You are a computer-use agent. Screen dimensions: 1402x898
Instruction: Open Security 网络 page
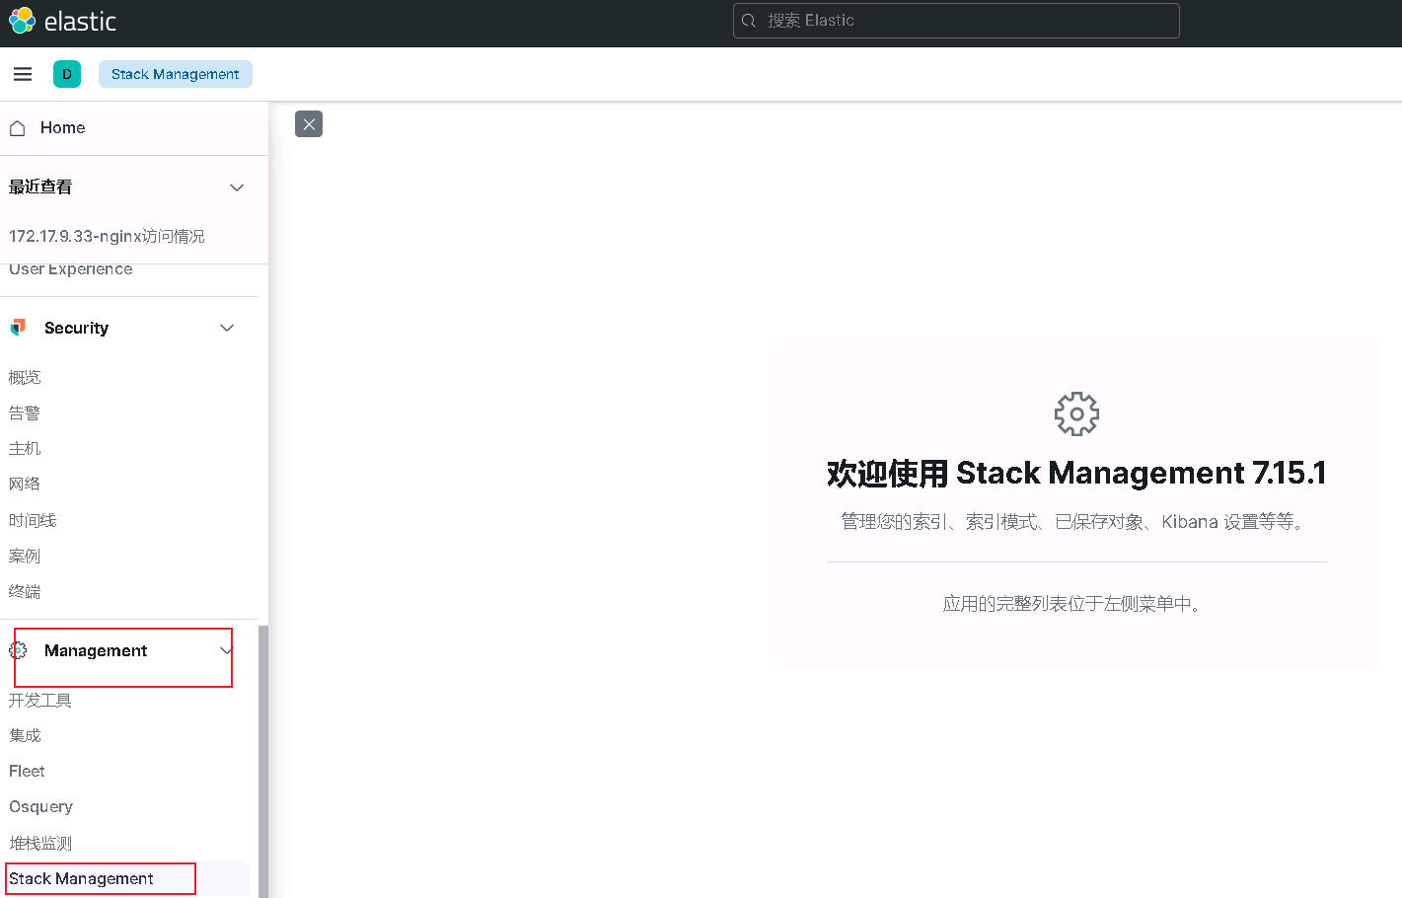[x=25, y=485]
